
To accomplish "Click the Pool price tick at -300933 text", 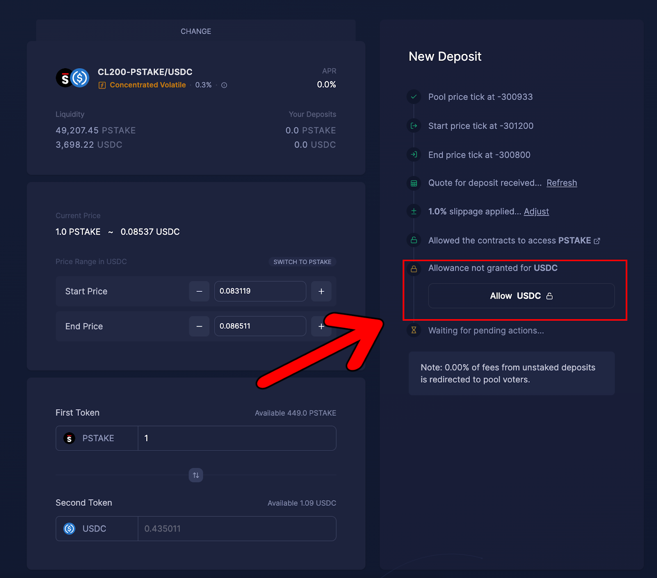I will pos(480,97).
